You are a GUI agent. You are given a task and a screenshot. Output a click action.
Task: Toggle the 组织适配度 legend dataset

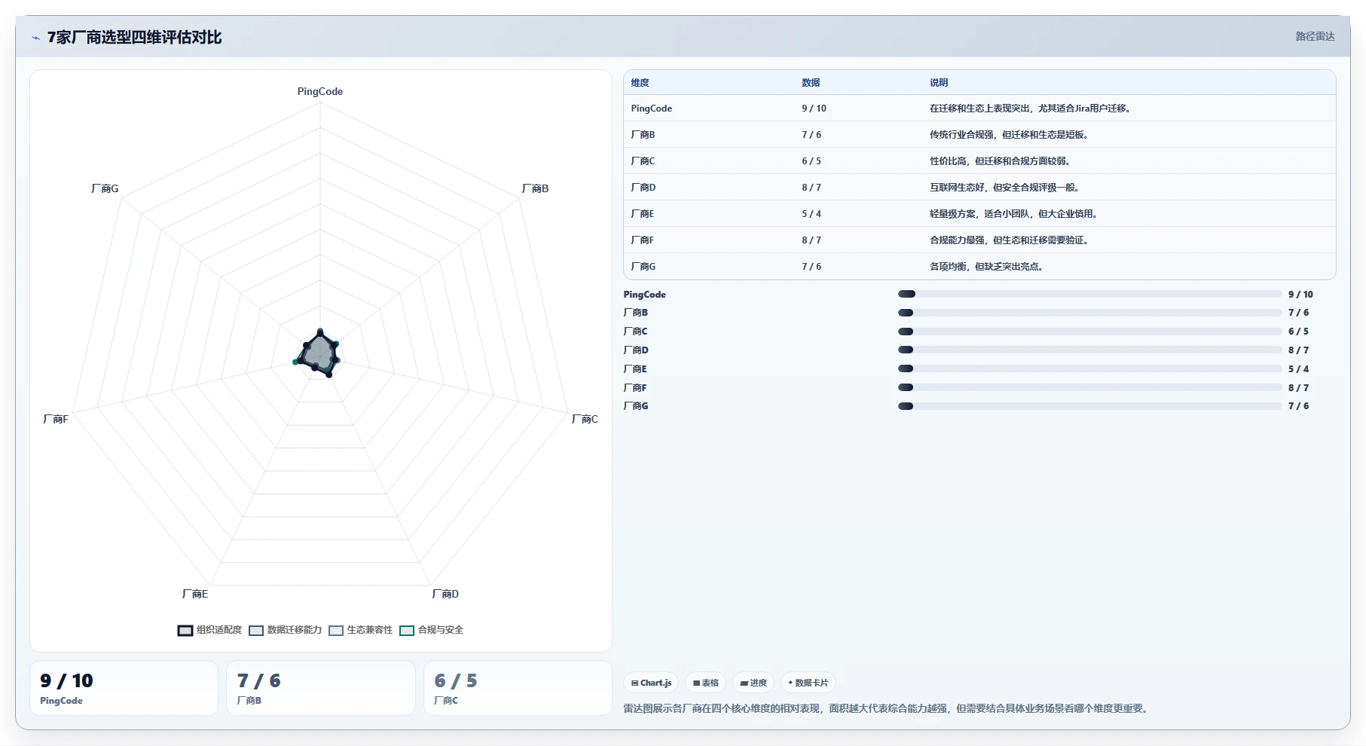pyautogui.click(x=209, y=630)
